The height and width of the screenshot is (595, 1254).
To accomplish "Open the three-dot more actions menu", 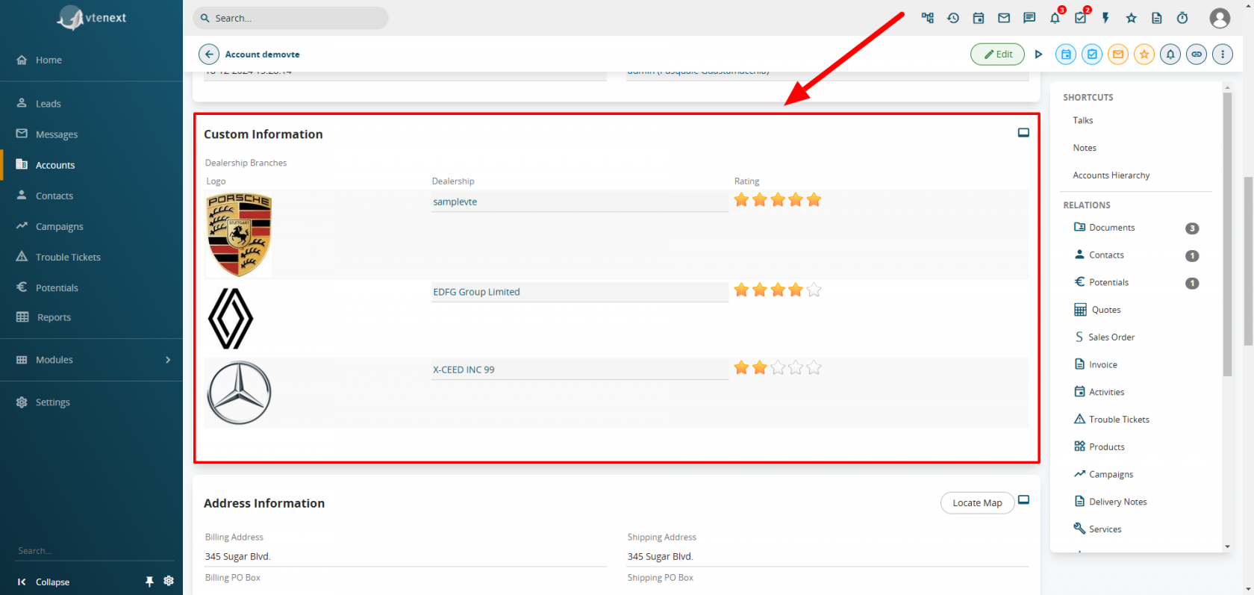I will pyautogui.click(x=1223, y=54).
